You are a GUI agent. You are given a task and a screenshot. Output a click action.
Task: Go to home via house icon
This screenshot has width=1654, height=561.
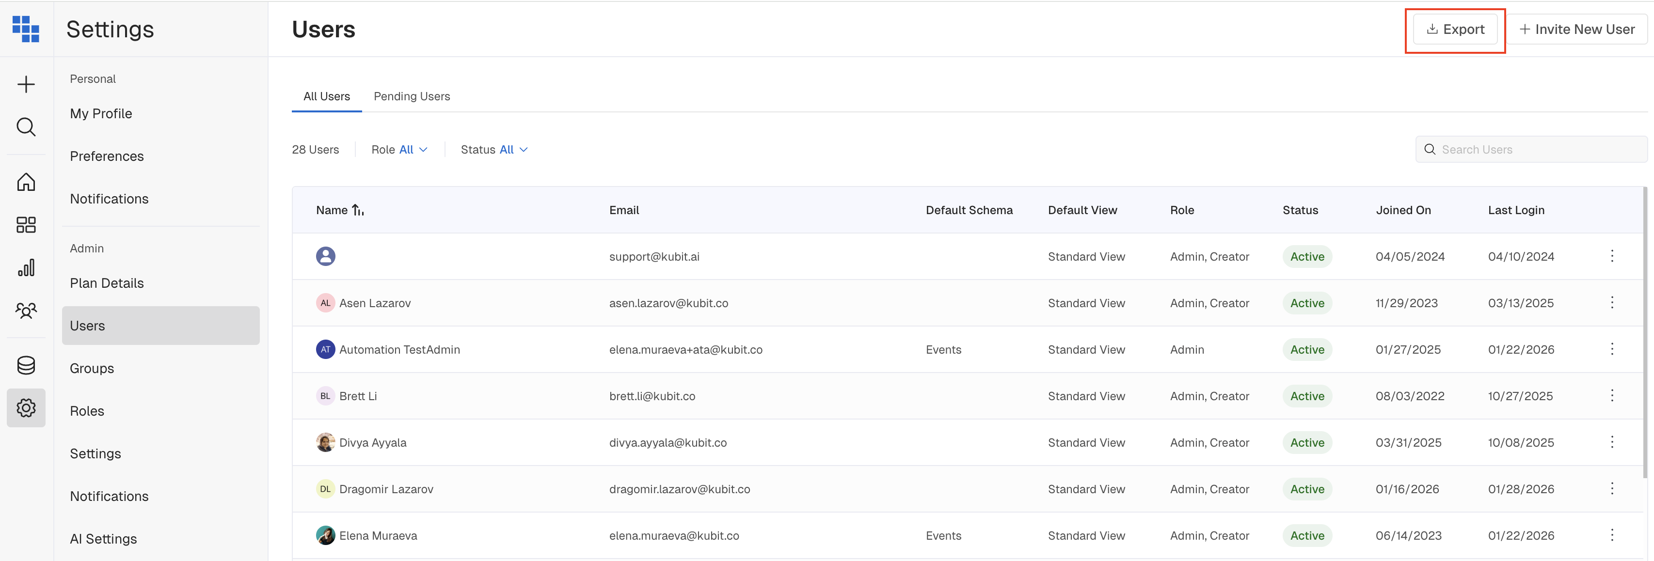point(26,182)
